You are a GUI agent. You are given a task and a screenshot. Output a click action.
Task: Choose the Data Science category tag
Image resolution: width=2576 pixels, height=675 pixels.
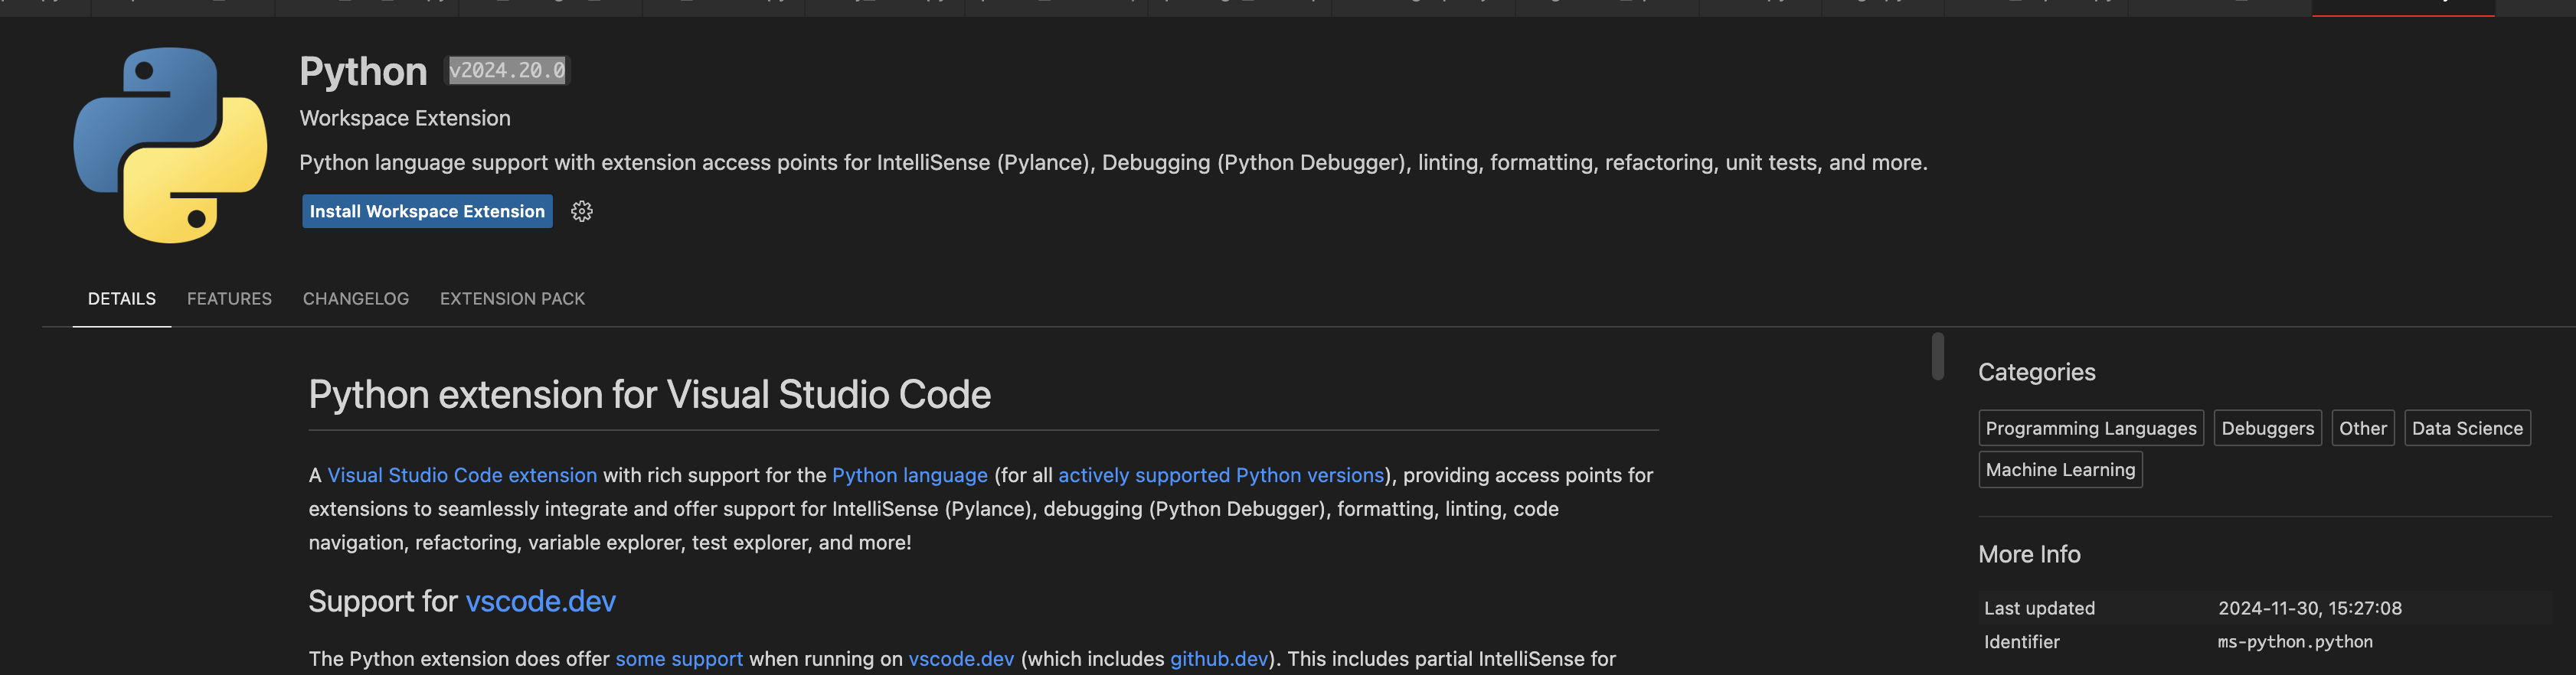click(x=2466, y=428)
